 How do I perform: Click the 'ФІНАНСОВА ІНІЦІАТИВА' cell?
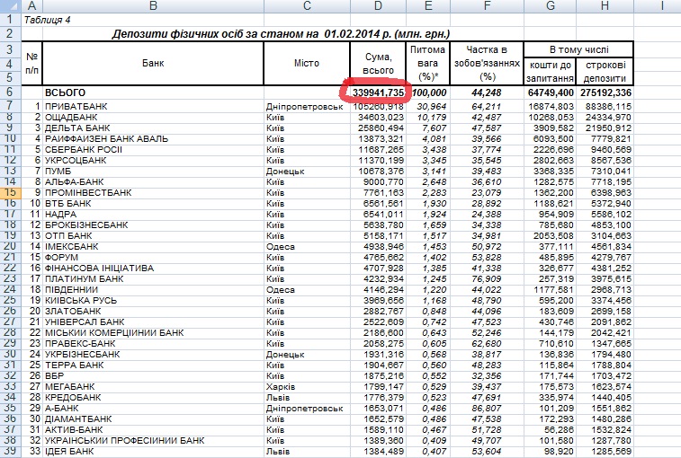[153, 268]
